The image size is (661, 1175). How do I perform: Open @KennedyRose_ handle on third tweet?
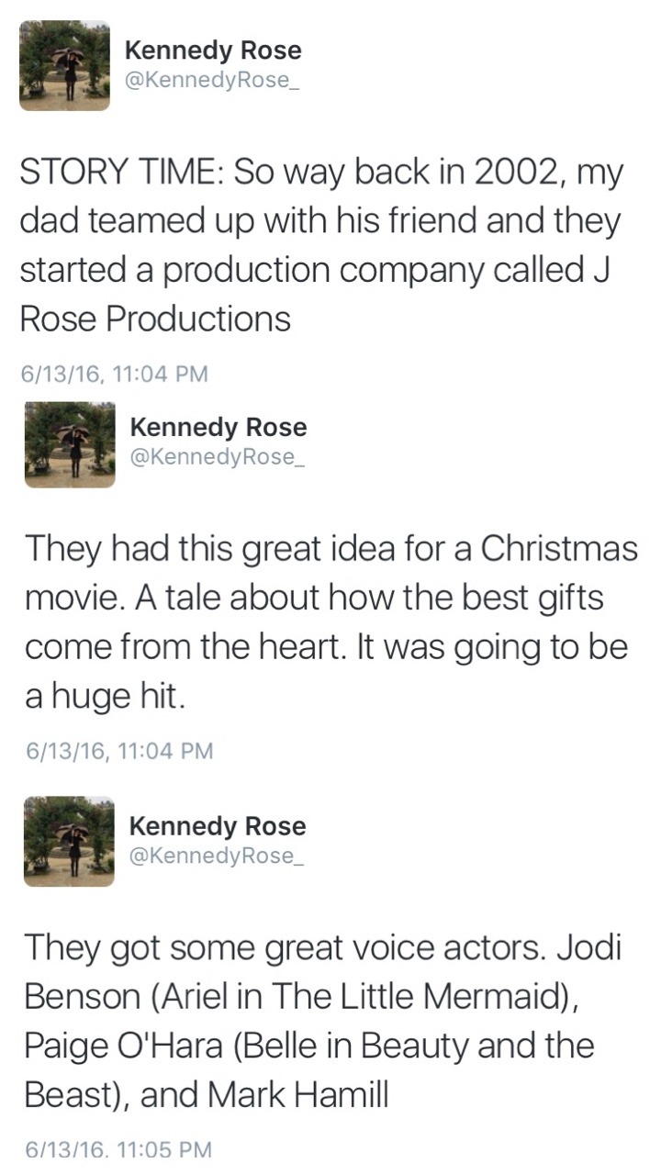coord(218,856)
